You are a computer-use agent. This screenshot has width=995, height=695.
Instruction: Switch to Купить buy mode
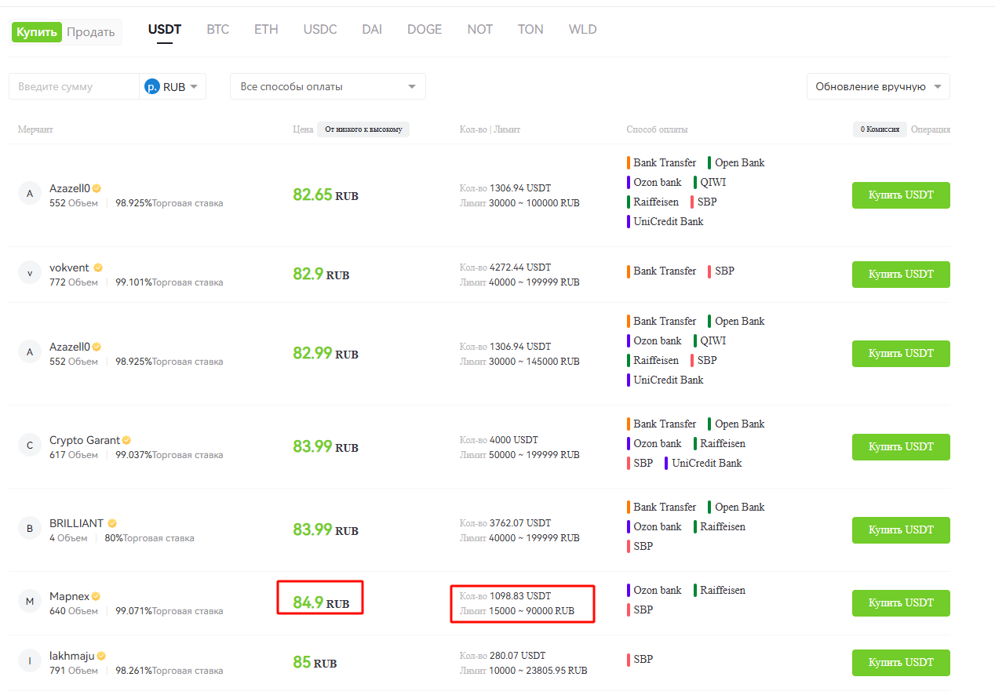tap(37, 32)
